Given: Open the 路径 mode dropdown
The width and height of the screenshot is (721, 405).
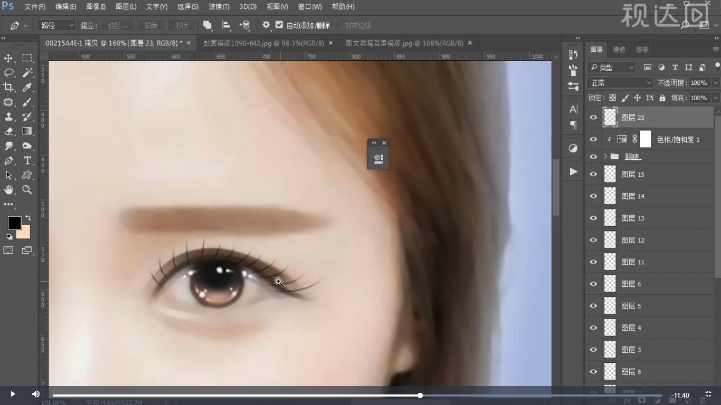Looking at the screenshot, I should [56, 25].
